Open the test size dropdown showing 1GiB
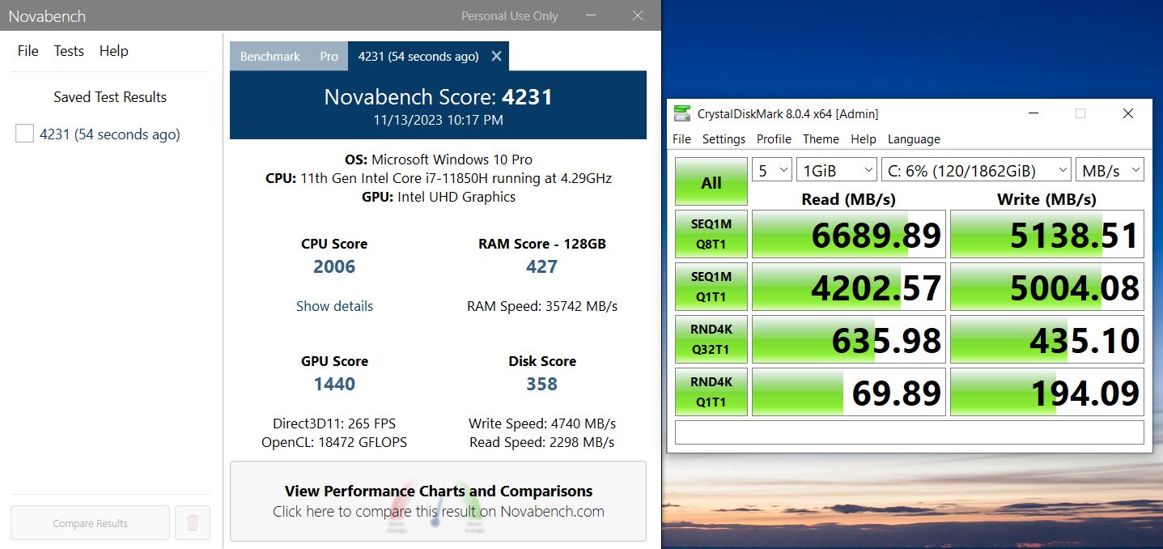 click(837, 170)
